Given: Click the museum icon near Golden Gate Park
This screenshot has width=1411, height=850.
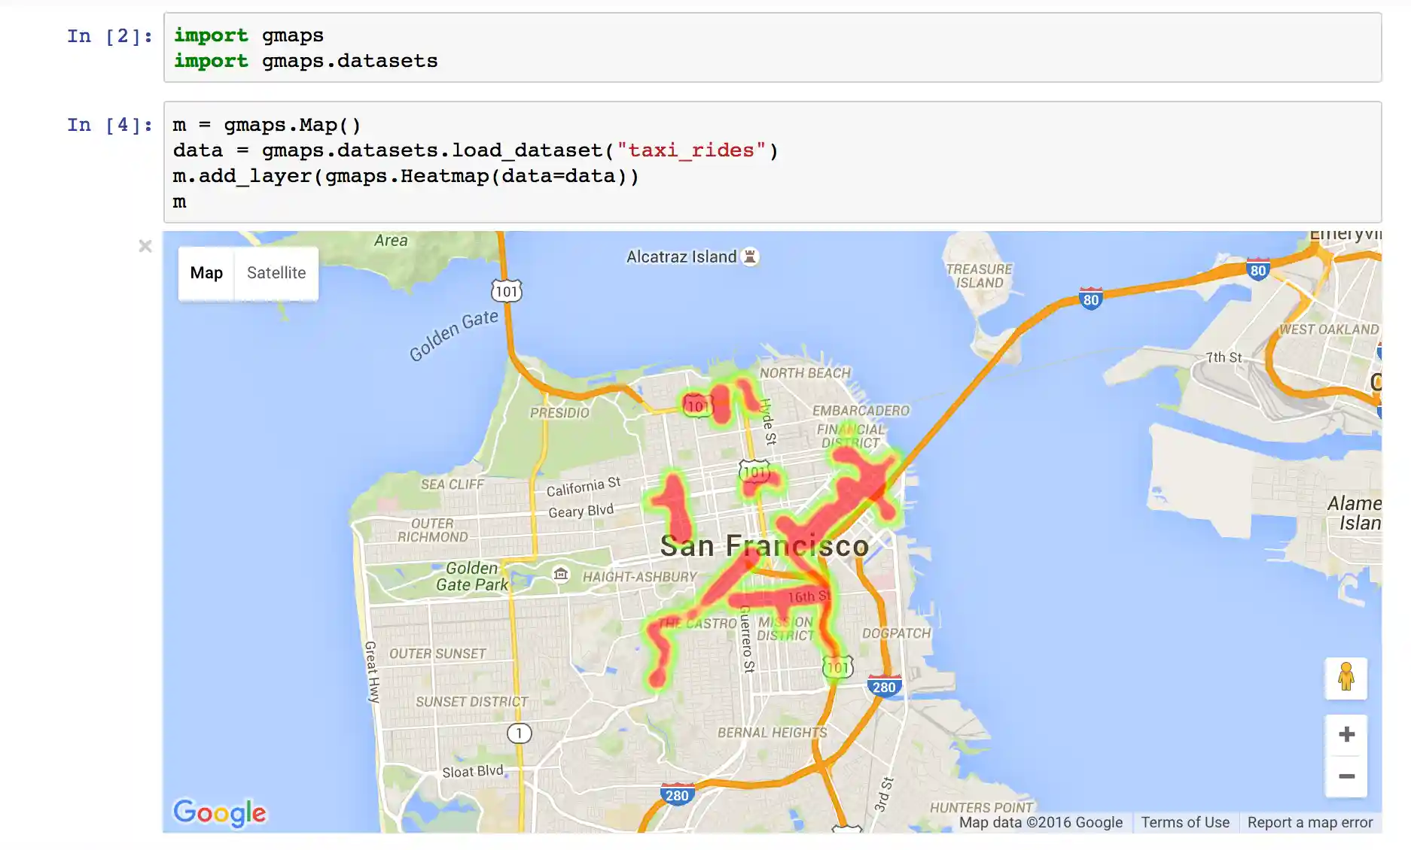Looking at the screenshot, I should [x=561, y=575].
